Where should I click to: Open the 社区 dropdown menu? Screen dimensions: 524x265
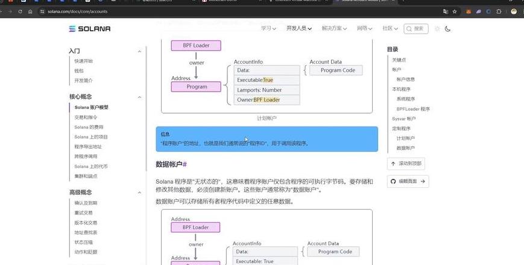pos(390,28)
